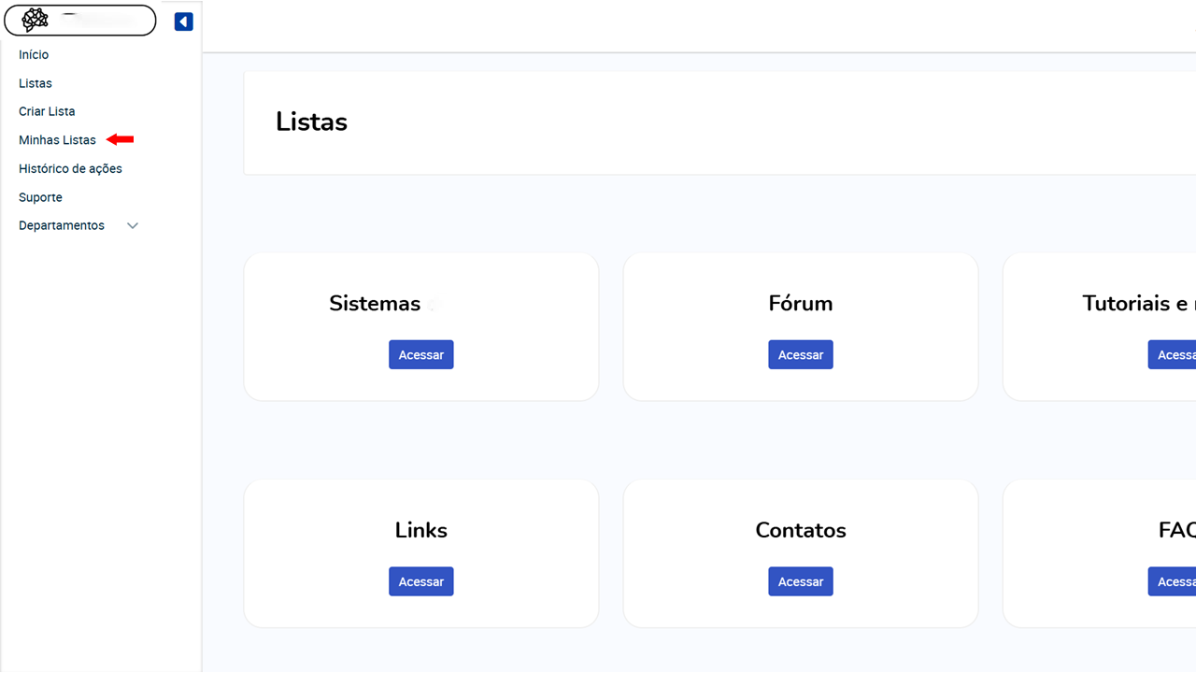Click Acessar under Links
1196x673 pixels.
point(421,581)
